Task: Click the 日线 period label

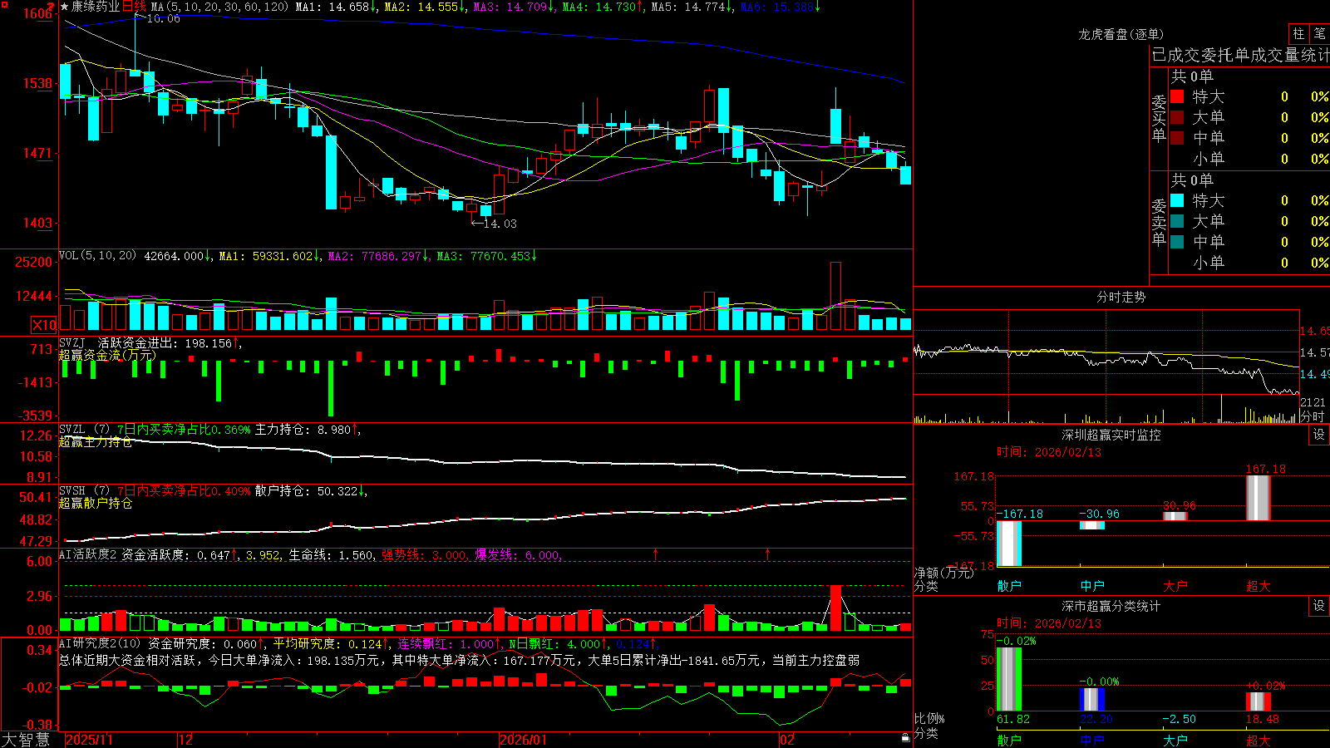Action: click(135, 7)
